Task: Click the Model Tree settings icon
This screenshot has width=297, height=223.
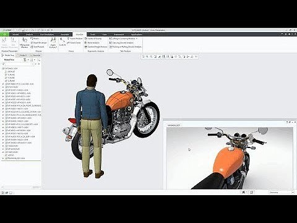Action: click(x=25, y=60)
